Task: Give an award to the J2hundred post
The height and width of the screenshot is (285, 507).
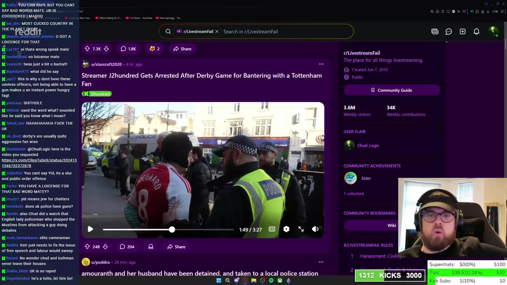Action: click(151, 247)
